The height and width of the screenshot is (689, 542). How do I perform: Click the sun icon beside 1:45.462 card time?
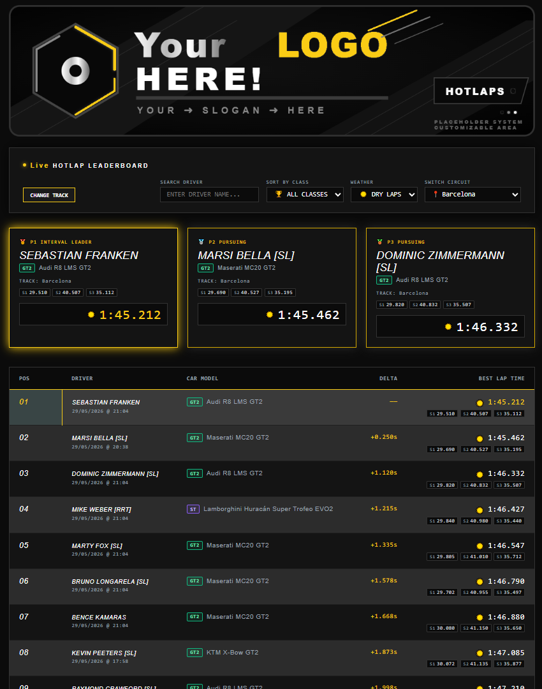[270, 315]
